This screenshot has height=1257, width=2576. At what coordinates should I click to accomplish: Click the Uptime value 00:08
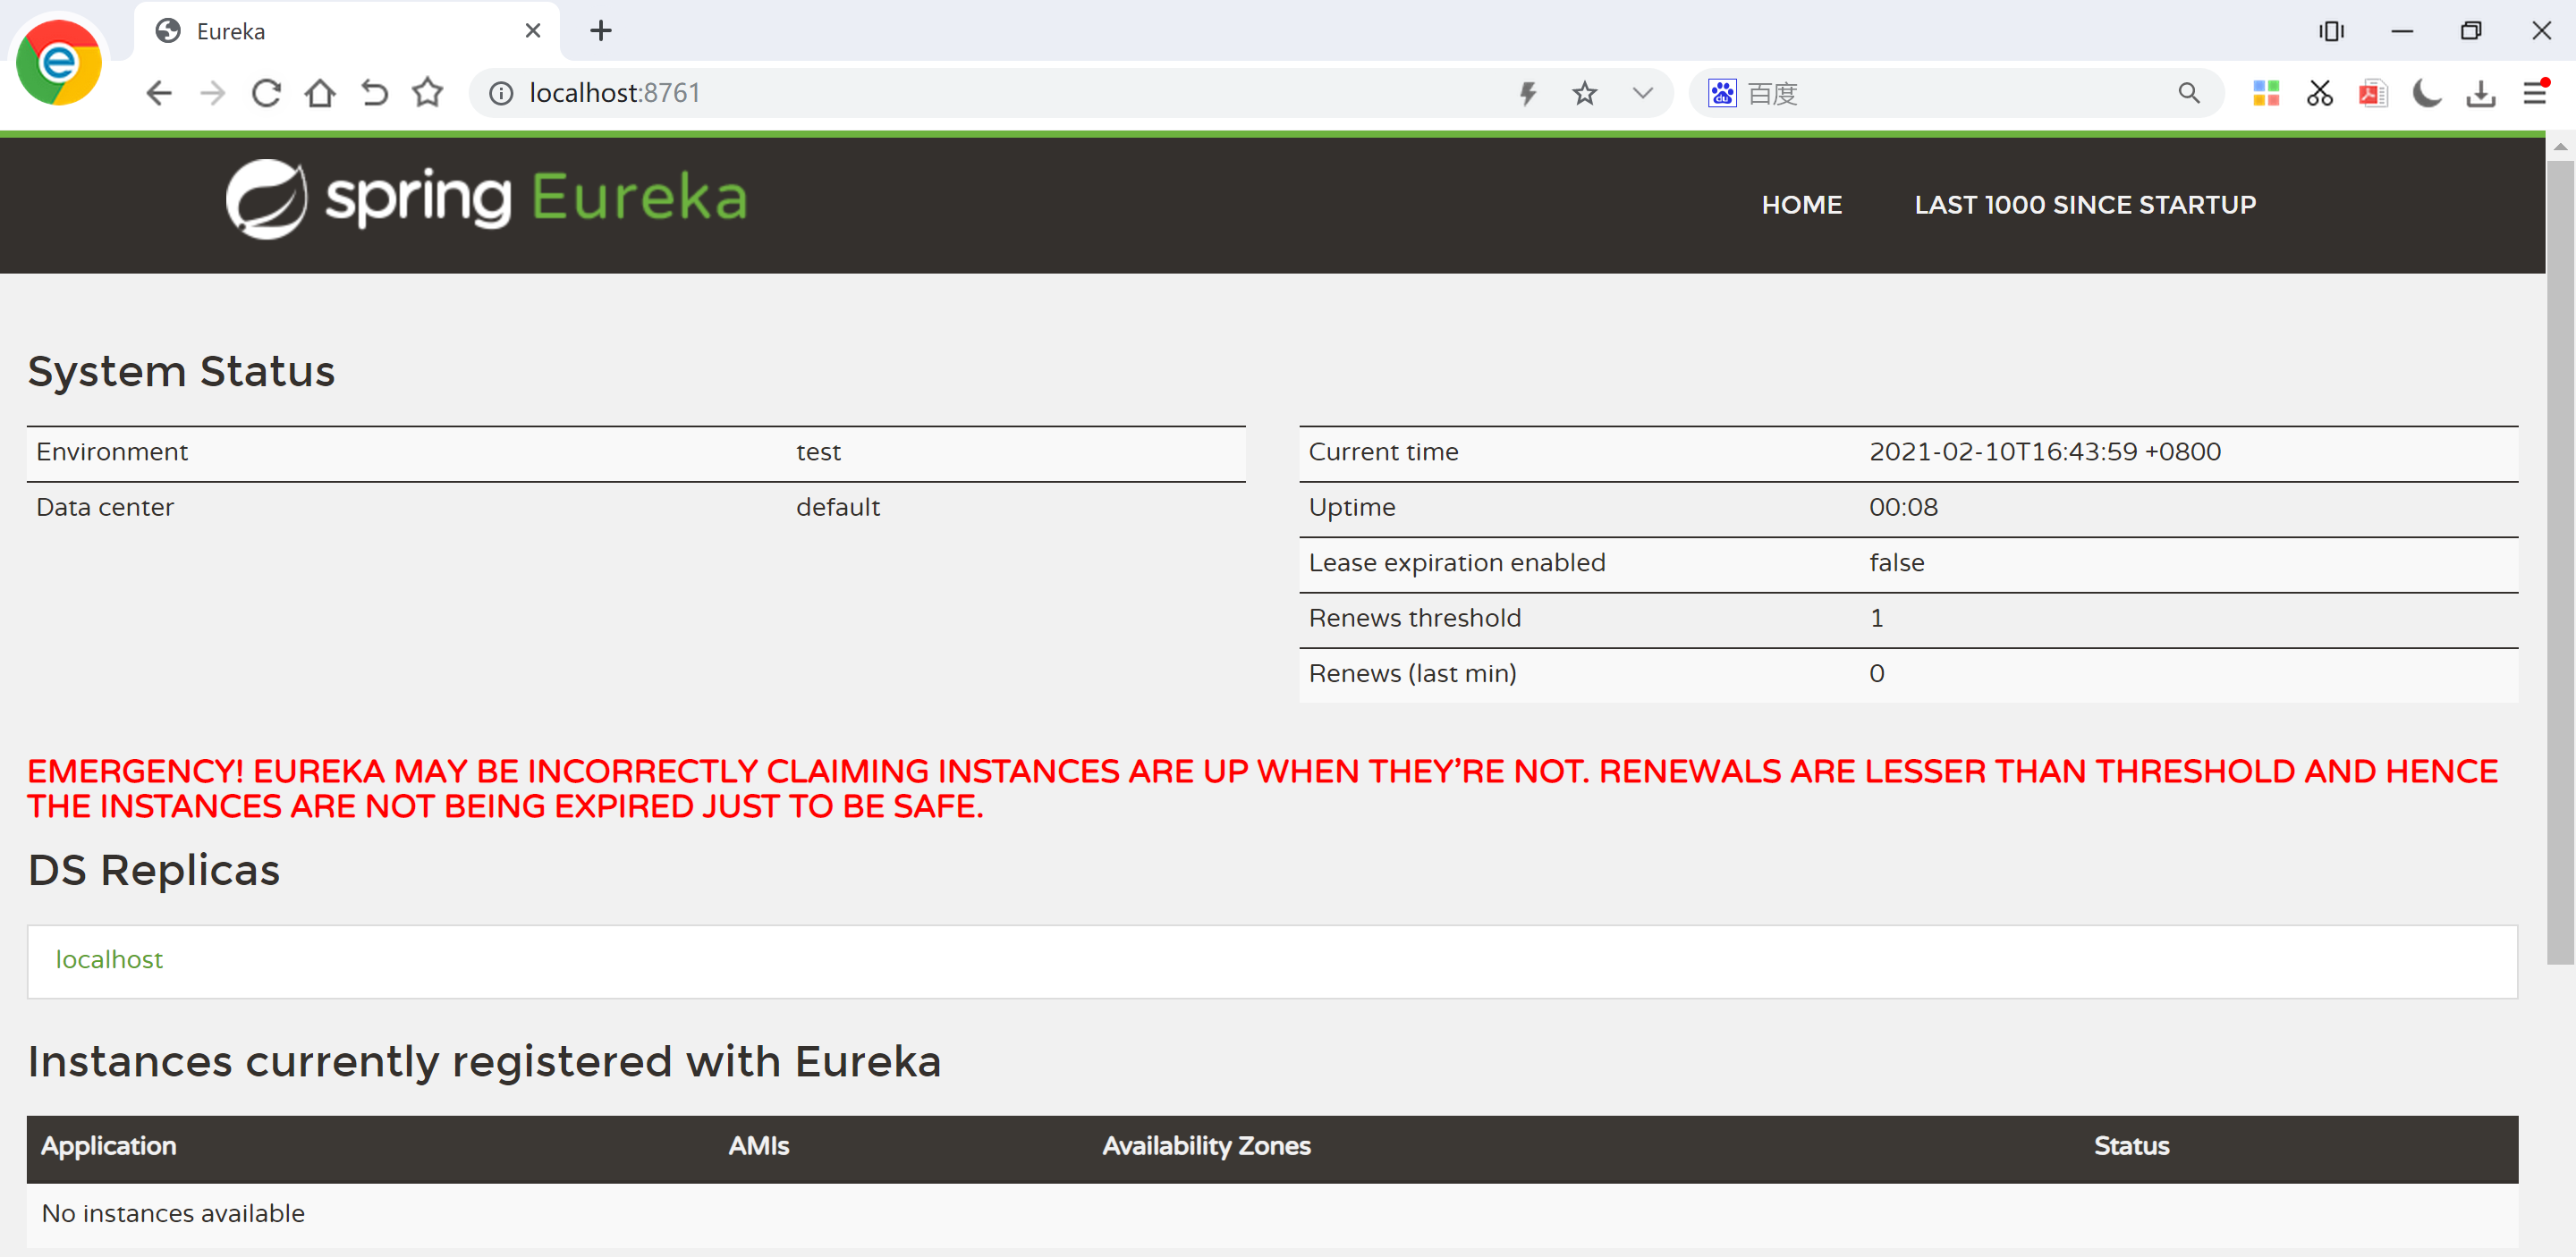(x=1903, y=508)
